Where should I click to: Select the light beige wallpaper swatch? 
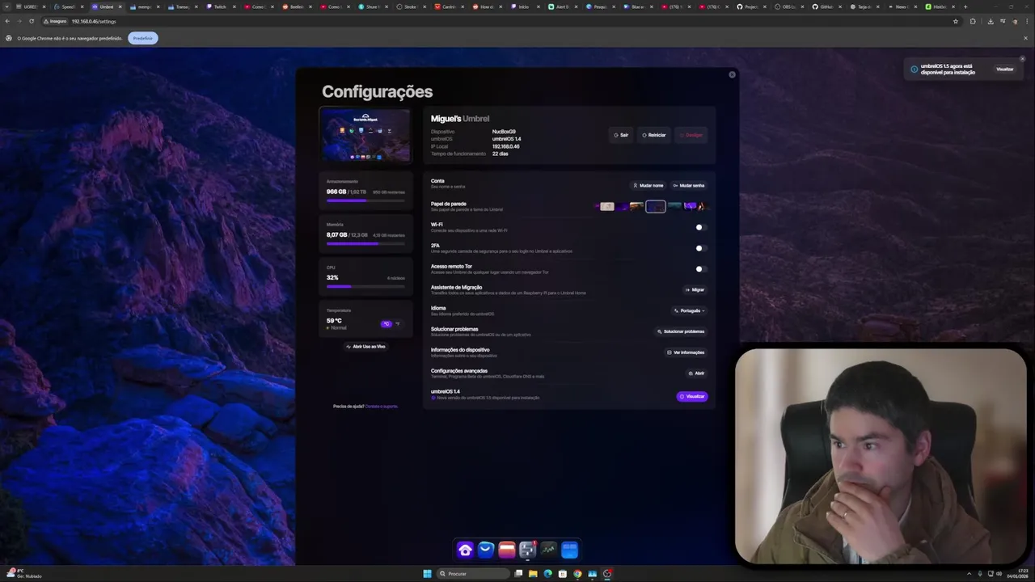607,206
